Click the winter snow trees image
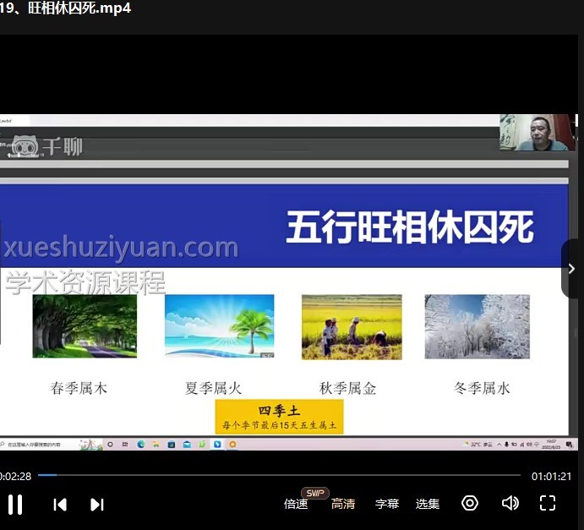Image resolution: width=584 pixels, height=530 pixels. point(477,326)
